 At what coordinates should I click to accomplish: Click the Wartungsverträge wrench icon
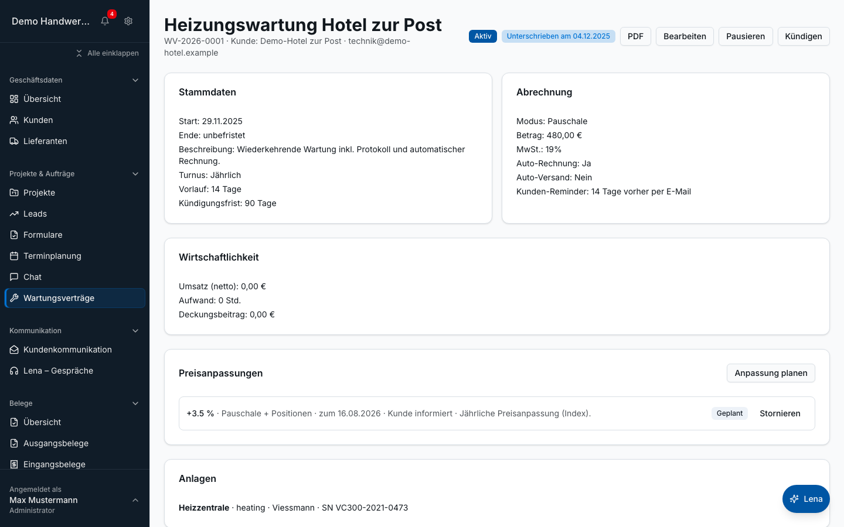coord(14,298)
